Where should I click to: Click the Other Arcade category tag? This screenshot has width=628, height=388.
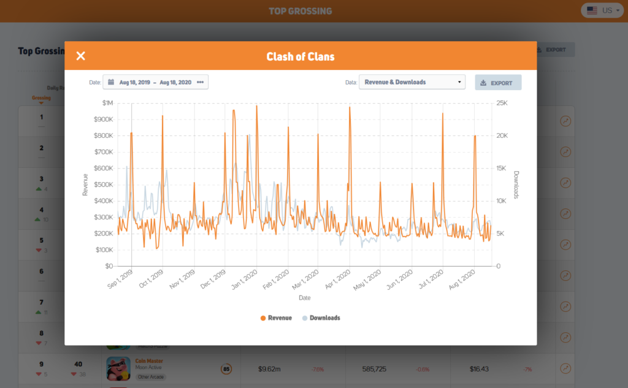pyautogui.click(x=151, y=377)
